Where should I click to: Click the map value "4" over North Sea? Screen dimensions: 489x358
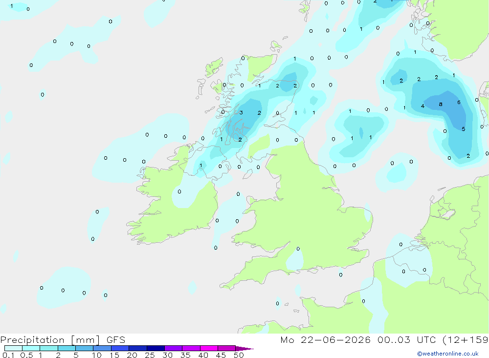[422, 106]
